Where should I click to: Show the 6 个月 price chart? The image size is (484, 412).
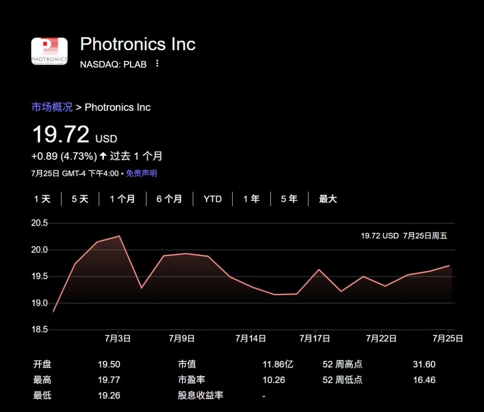tap(169, 199)
